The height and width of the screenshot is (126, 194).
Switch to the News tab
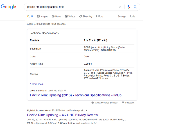point(56,17)
